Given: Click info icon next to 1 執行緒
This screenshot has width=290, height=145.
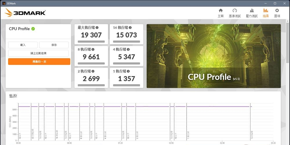Looking at the screenshot, I should (x=128, y=71).
